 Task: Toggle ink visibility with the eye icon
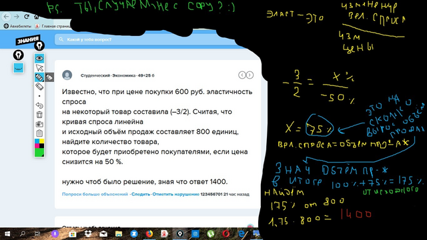pos(39,58)
